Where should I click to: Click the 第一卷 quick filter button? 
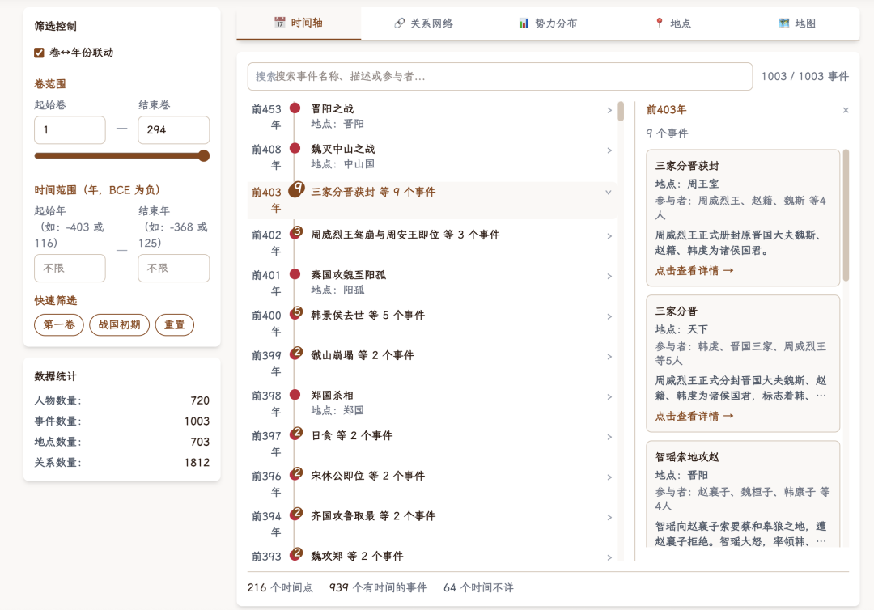point(59,324)
